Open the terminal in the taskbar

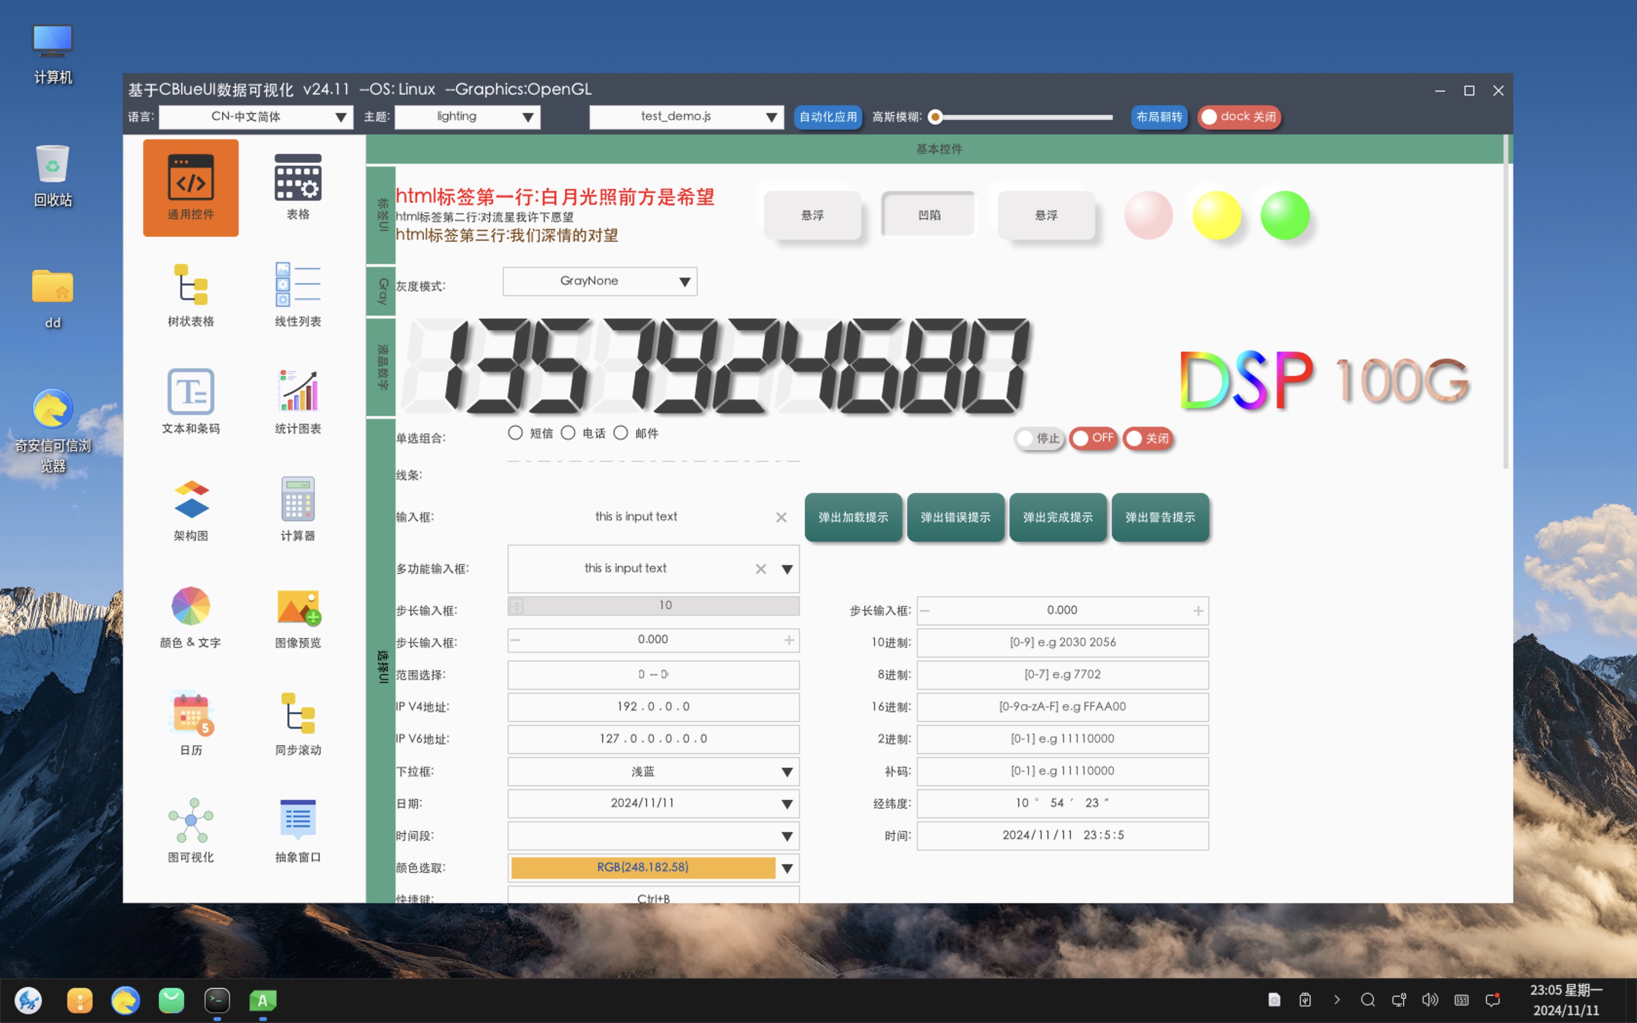[217, 1000]
